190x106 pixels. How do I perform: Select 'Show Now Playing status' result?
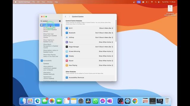[51, 56]
